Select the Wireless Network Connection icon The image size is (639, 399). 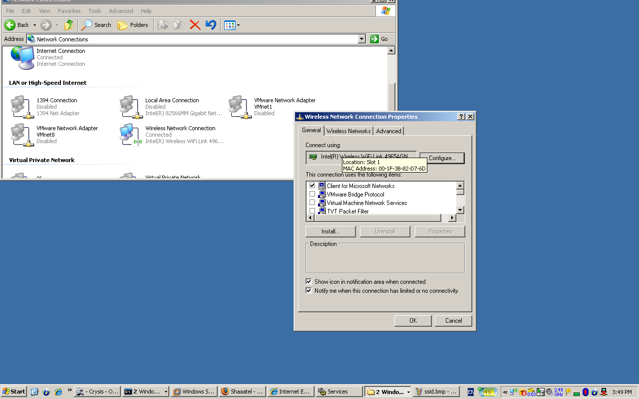pyautogui.click(x=131, y=135)
